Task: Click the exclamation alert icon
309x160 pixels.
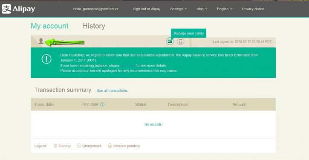Action: [46, 59]
